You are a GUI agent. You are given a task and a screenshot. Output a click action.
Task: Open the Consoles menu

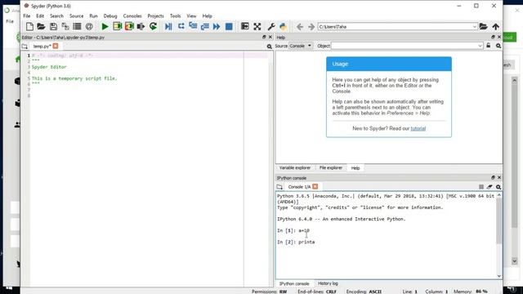132,16
